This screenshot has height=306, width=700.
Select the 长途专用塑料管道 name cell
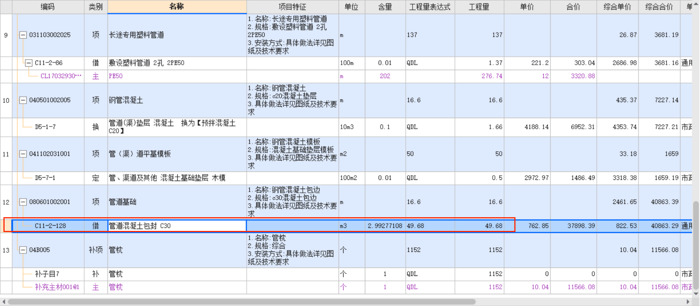click(x=177, y=35)
